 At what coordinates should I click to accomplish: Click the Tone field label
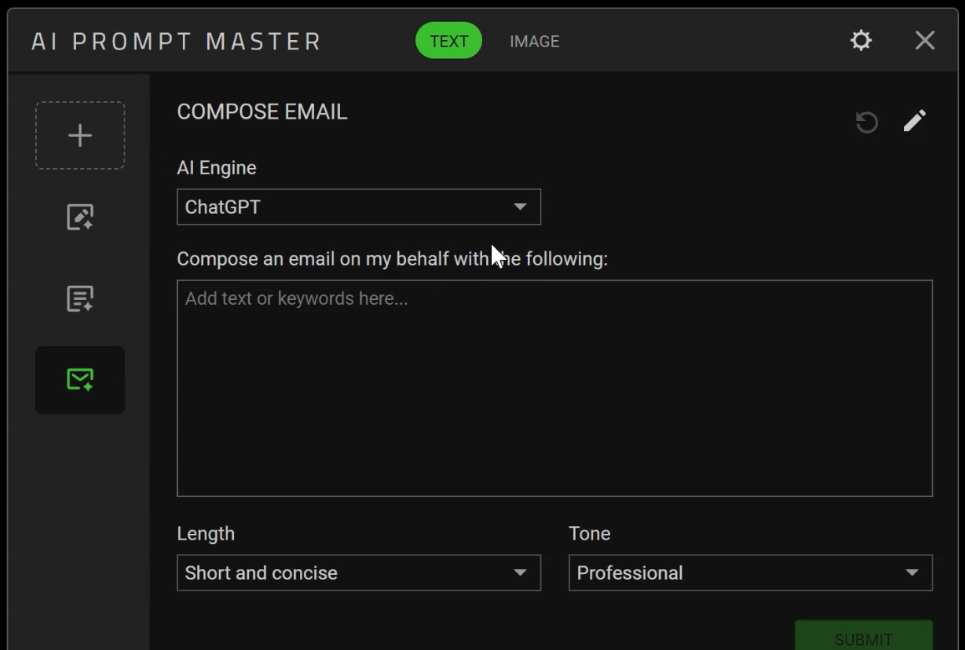click(589, 534)
